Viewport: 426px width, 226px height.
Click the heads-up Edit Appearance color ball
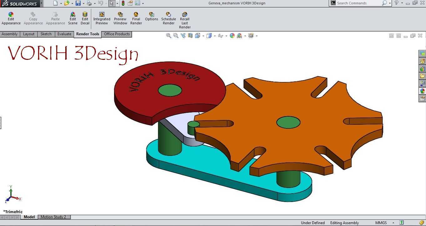pos(232,36)
